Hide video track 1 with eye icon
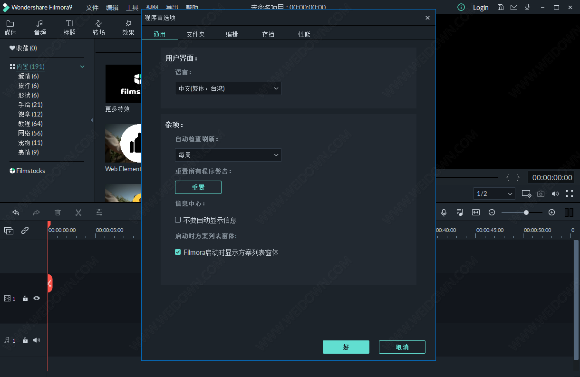The width and height of the screenshot is (580, 377). point(37,299)
